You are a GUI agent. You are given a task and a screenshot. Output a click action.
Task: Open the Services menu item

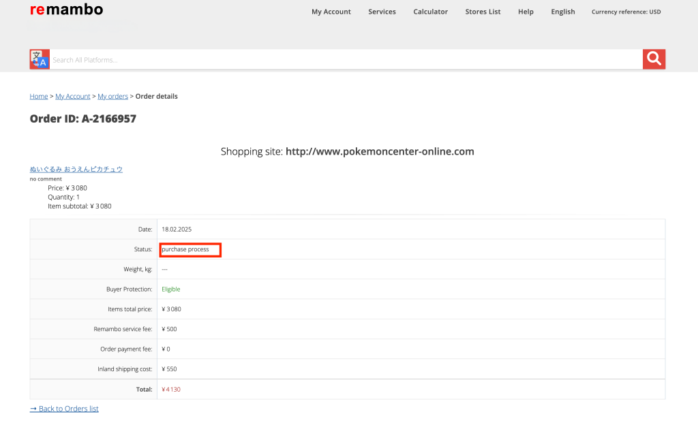(382, 12)
